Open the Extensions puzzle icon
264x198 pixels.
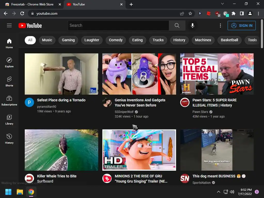(233, 13)
